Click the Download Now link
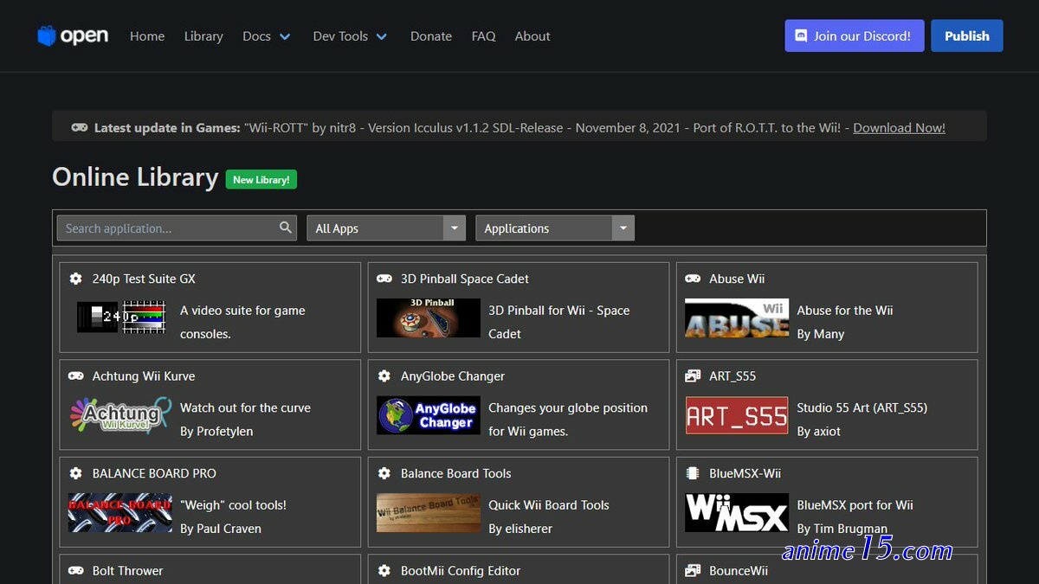1039x584 pixels. point(899,127)
